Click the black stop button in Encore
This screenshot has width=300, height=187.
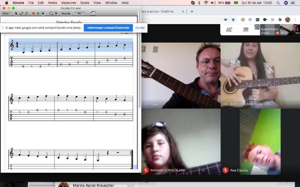tap(43, 13)
